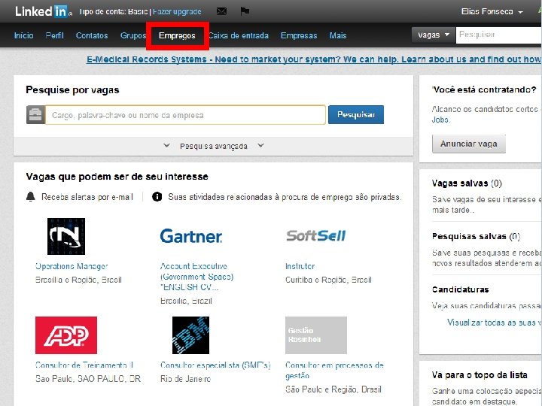Click the briefcase icon beside job search
Image resolution: width=542 pixels, height=406 pixels.
pyautogui.click(x=35, y=114)
